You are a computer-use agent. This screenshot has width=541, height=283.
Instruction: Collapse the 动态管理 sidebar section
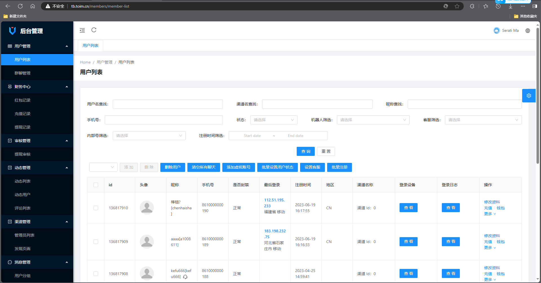pos(37,168)
